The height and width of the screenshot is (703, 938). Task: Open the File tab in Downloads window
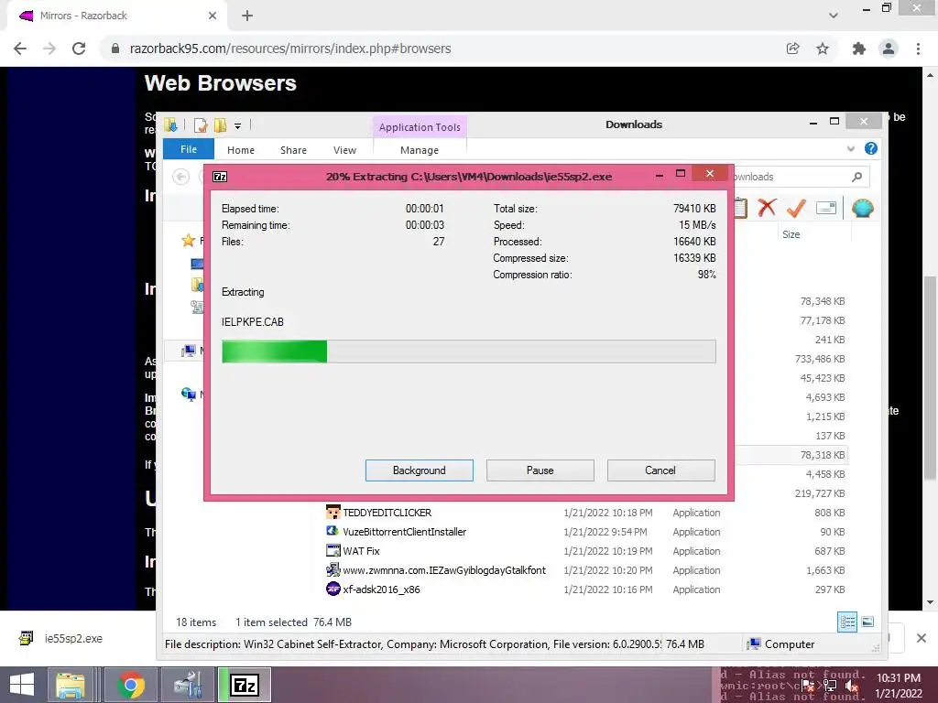tap(189, 149)
